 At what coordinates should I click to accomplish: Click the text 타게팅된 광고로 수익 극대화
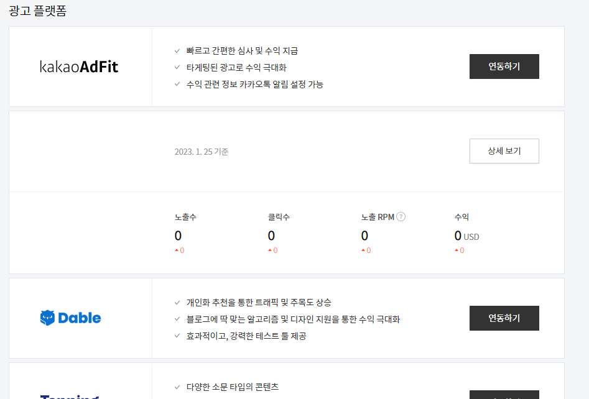coord(236,68)
